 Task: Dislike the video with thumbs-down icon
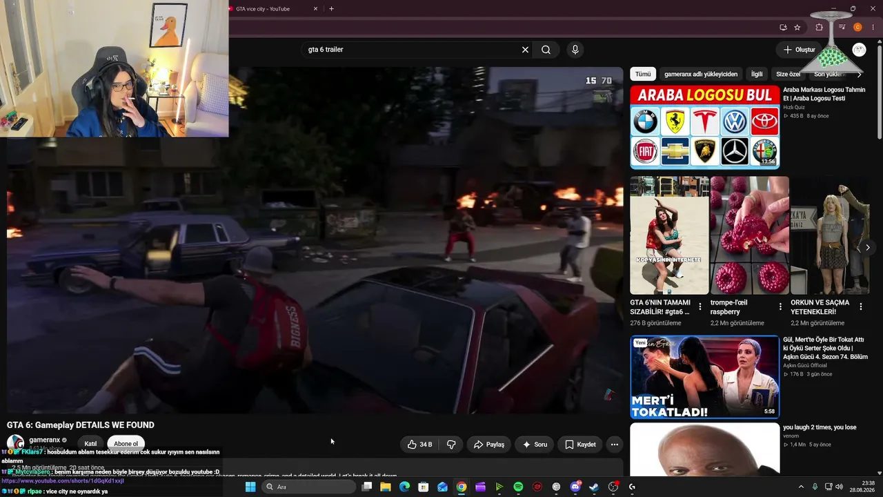pyautogui.click(x=451, y=445)
